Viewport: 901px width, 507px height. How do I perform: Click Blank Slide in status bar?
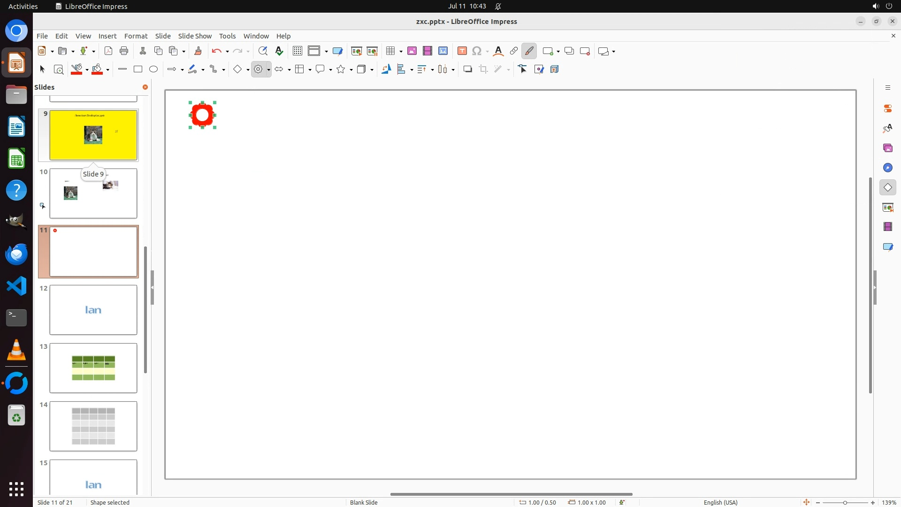point(364,502)
